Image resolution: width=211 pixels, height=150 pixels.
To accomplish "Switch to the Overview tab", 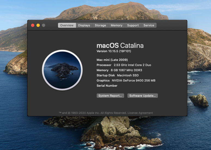I will pos(67,25).
